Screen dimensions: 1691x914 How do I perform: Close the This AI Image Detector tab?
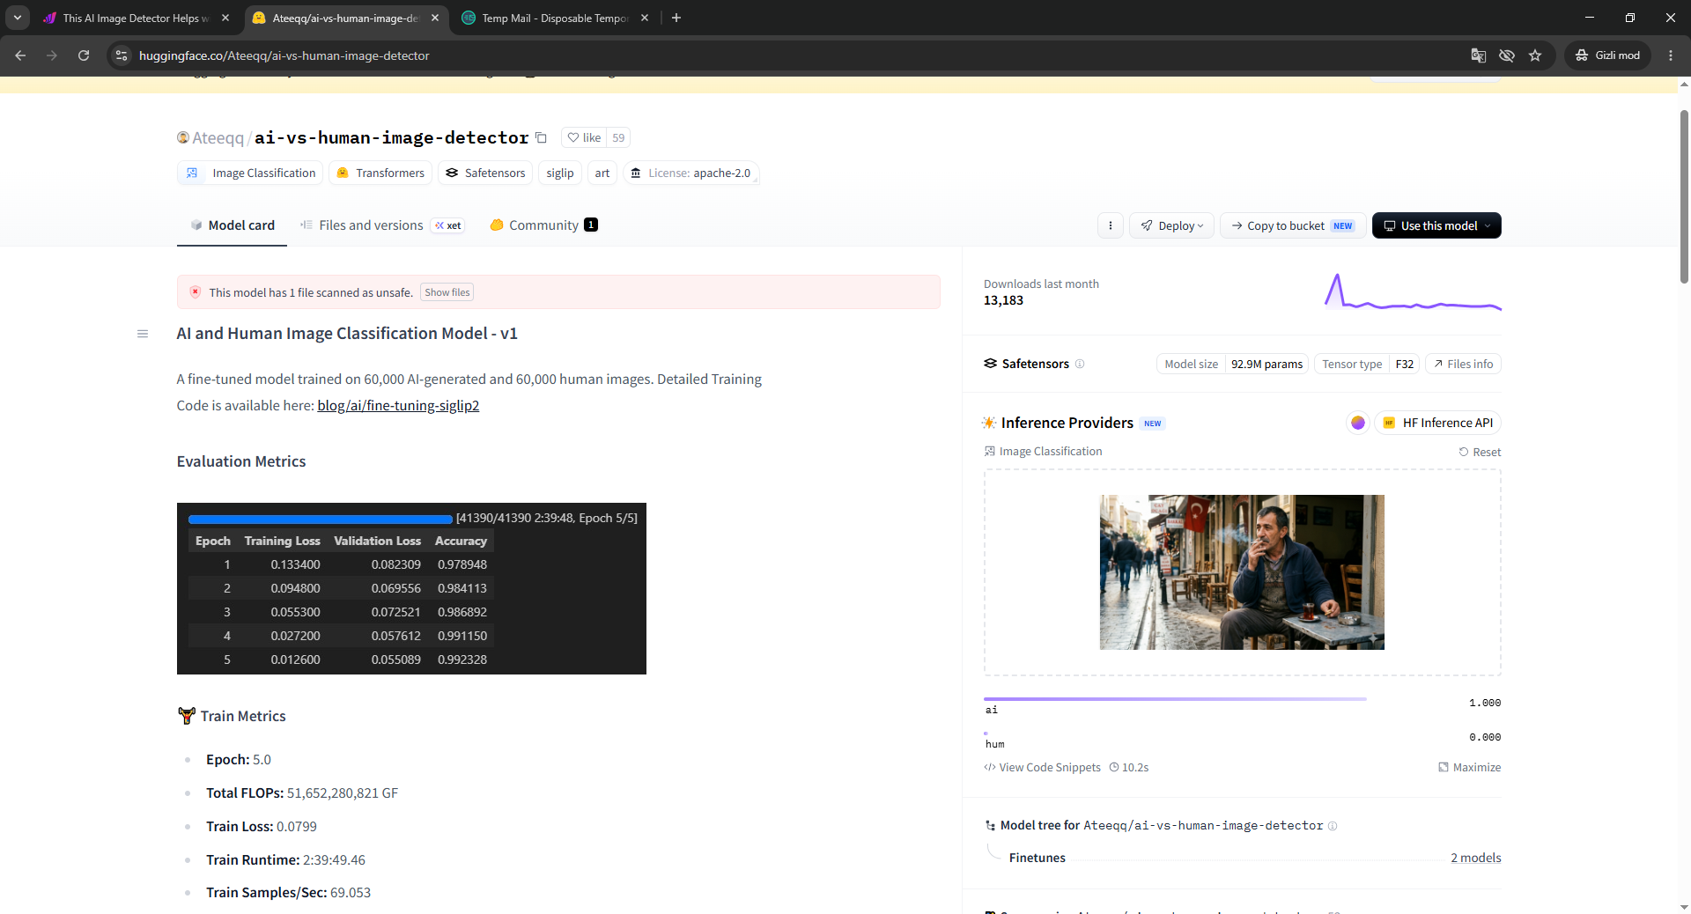(x=225, y=18)
